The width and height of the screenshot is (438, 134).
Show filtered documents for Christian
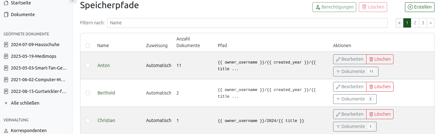coord(354,126)
